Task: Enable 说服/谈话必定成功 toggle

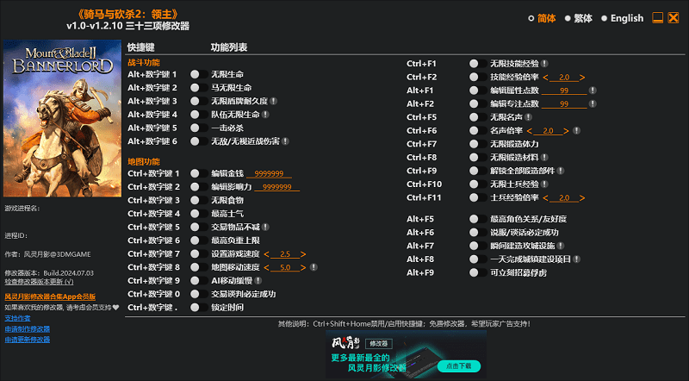Action: [x=478, y=232]
